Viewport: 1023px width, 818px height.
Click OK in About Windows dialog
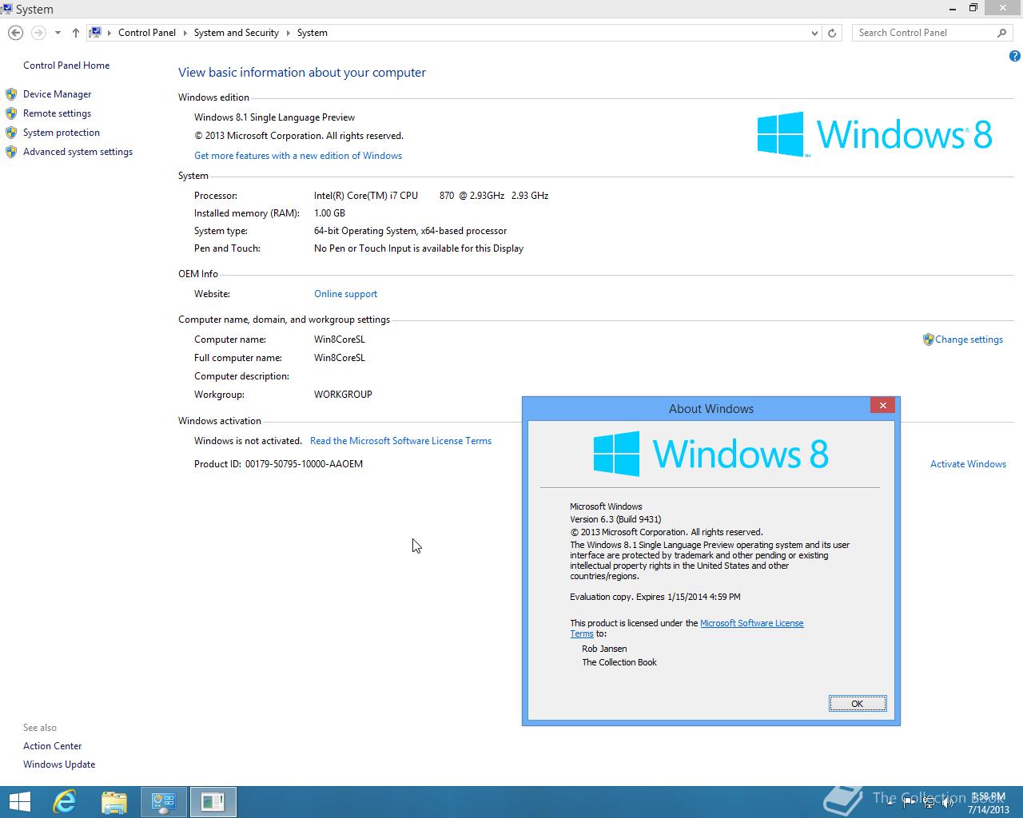click(858, 704)
